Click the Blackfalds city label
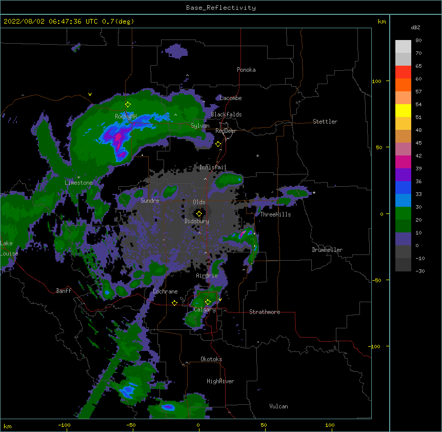This screenshot has width=442, height=432. [x=226, y=114]
